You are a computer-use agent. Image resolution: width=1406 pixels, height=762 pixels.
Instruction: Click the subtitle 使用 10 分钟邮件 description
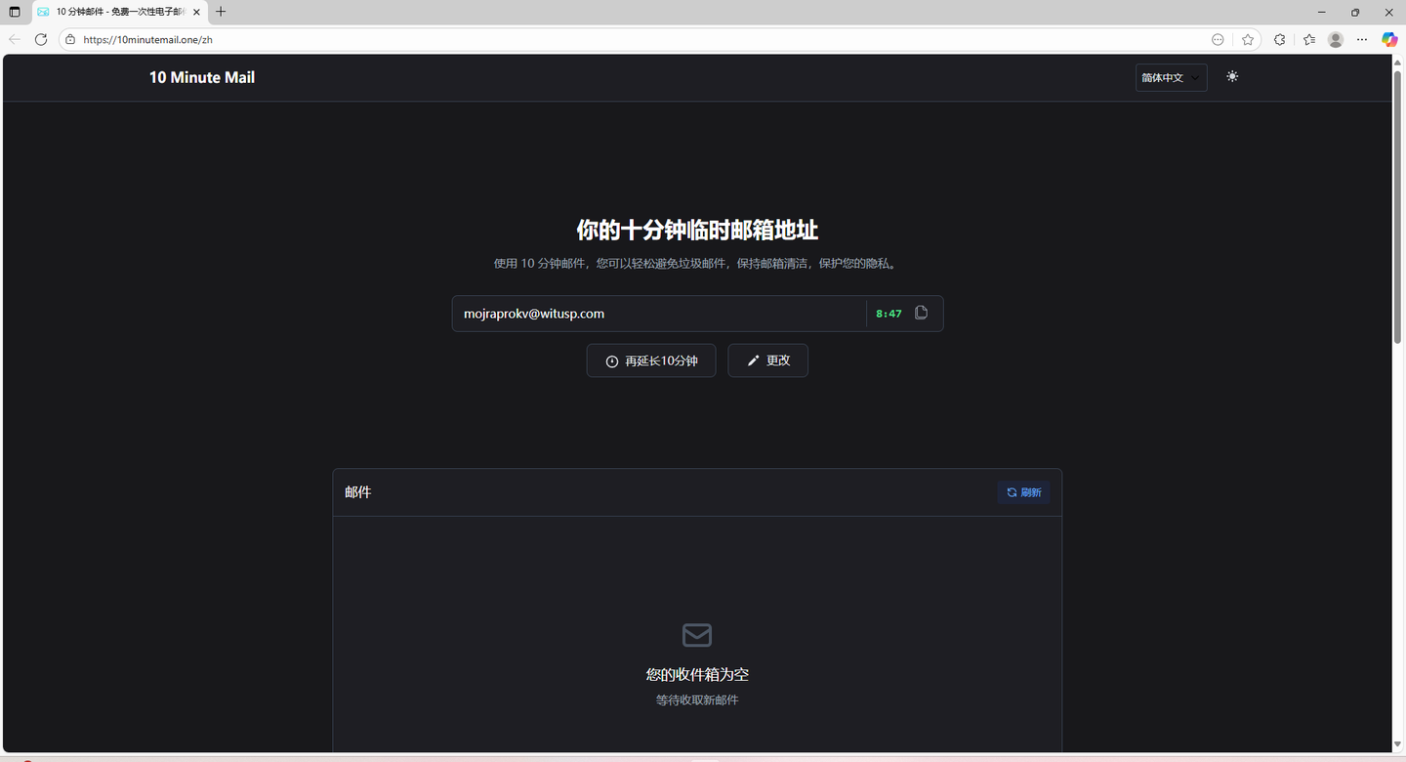point(697,264)
